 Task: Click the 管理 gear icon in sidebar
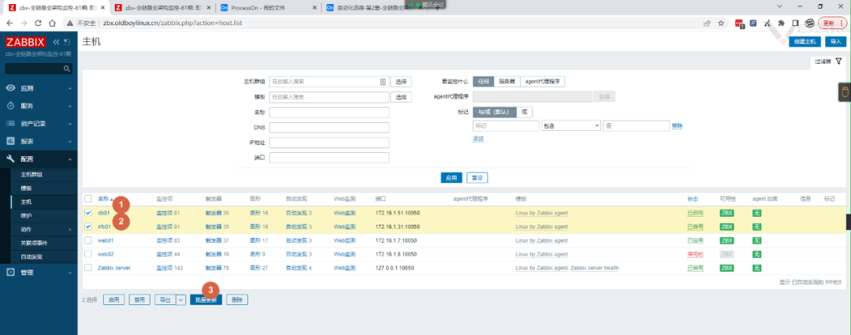pos(10,273)
